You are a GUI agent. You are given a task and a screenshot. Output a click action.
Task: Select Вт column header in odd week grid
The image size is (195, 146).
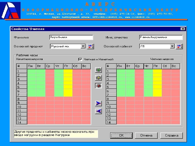pos(41,66)
